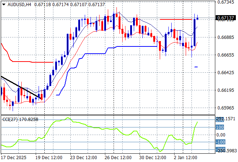The width and height of the screenshot is (238, 162).
Task: Select the CCI 0.00 level label
Action: click(221, 135)
